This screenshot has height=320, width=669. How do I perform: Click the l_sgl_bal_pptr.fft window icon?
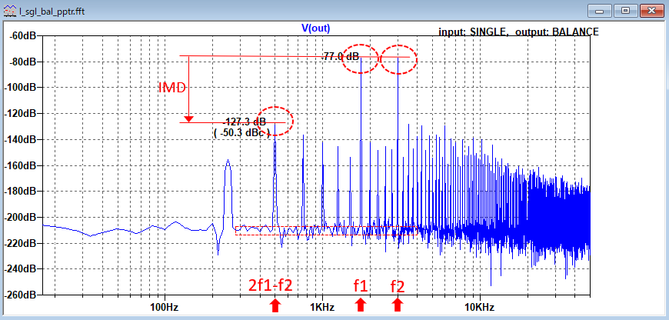tap(10, 11)
